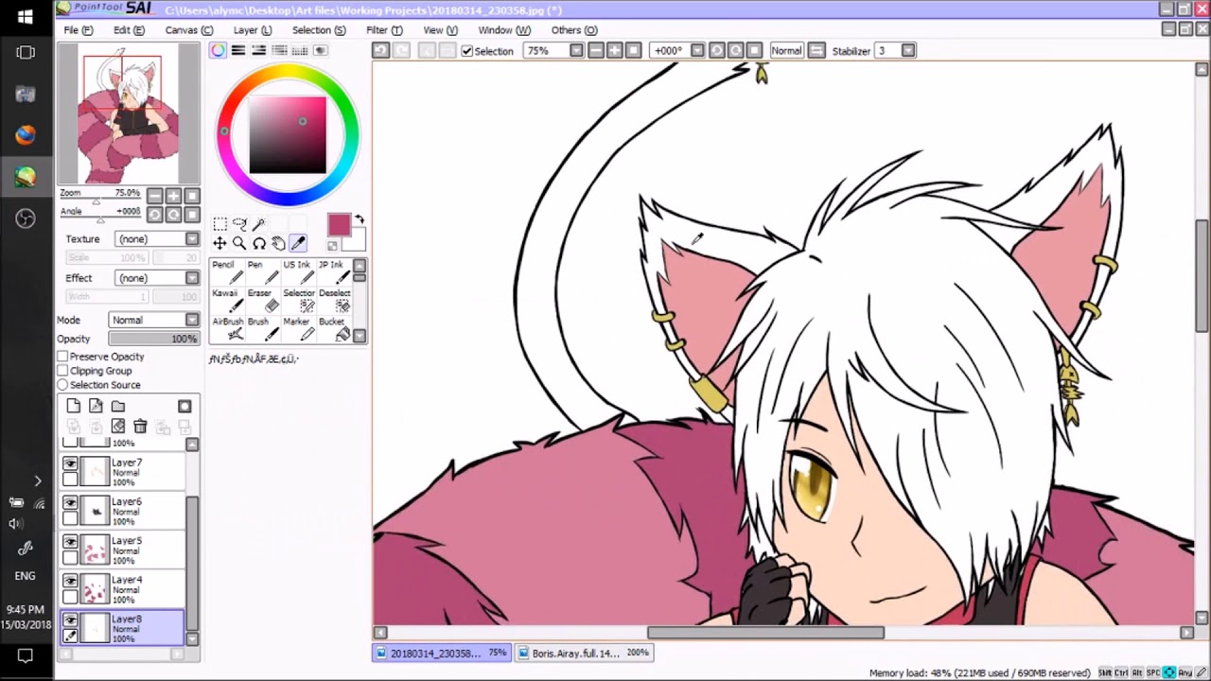Open the 75% zoom dropdown in toolbar
1211x681 pixels.
click(576, 50)
